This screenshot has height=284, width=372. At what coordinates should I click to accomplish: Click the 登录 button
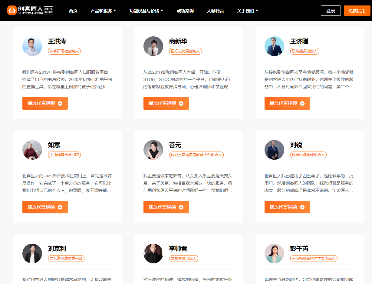coord(331,11)
